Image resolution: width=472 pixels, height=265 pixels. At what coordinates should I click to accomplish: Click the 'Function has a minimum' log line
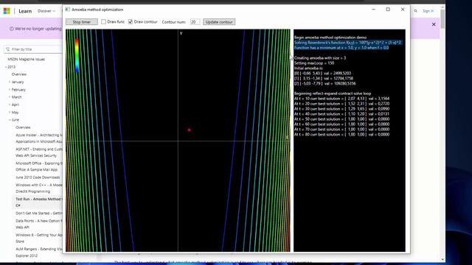coord(341,48)
